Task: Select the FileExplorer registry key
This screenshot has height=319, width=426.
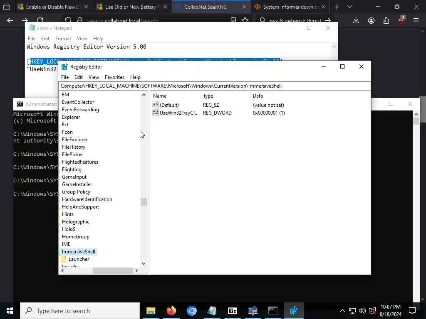Action: click(x=75, y=140)
